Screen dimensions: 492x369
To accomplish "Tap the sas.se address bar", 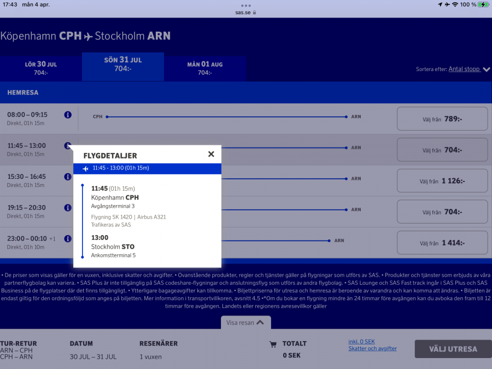I will [x=246, y=12].
